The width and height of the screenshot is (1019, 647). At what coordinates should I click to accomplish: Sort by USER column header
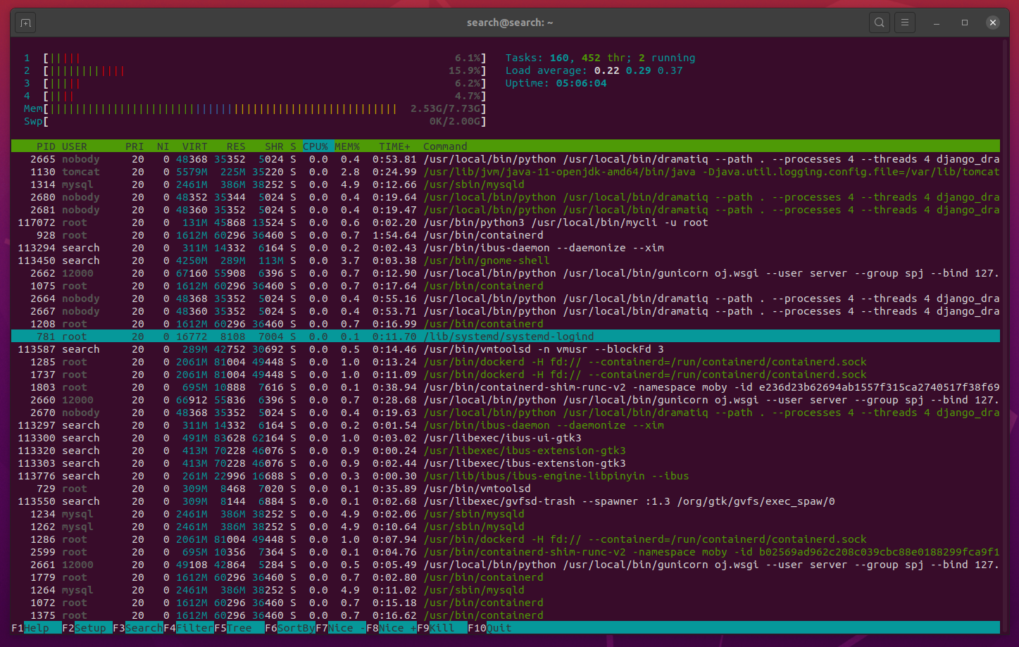coord(75,146)
